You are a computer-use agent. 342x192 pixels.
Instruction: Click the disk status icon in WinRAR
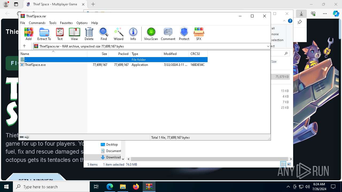pos(22,137)
